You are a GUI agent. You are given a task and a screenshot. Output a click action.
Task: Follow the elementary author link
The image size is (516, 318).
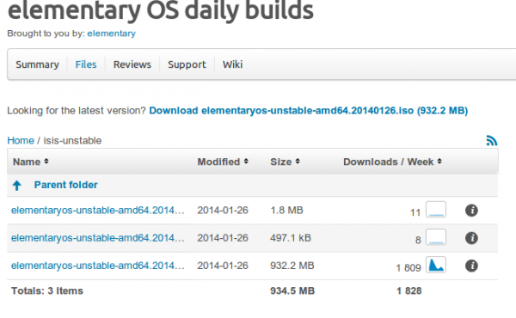click(x=111, y=34)
